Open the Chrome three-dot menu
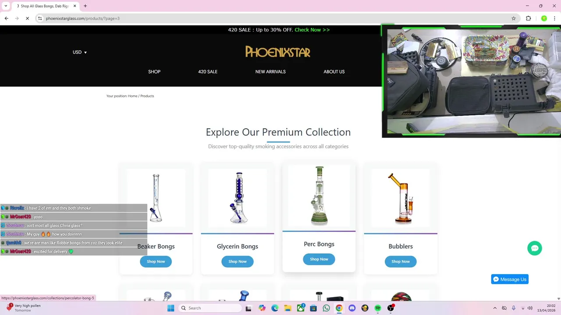 point(555,18)
